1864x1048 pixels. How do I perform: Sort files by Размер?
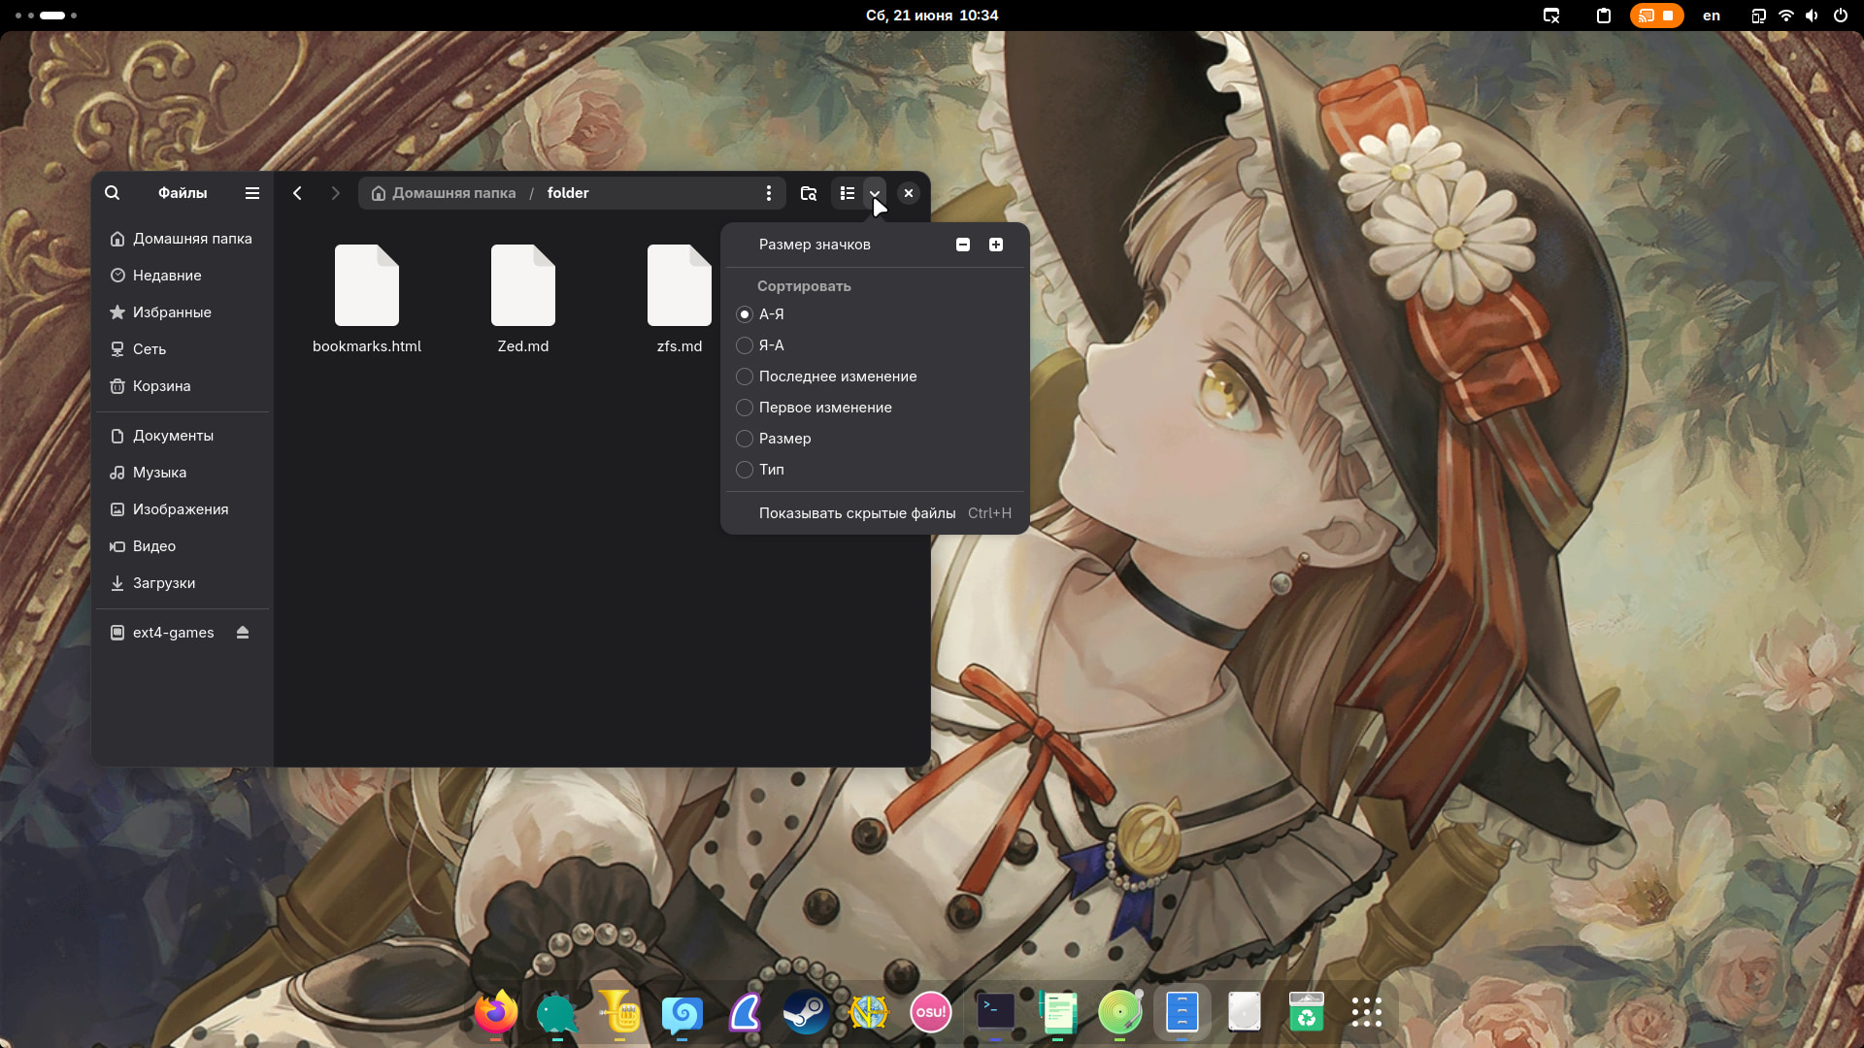[x=875, y=439]
